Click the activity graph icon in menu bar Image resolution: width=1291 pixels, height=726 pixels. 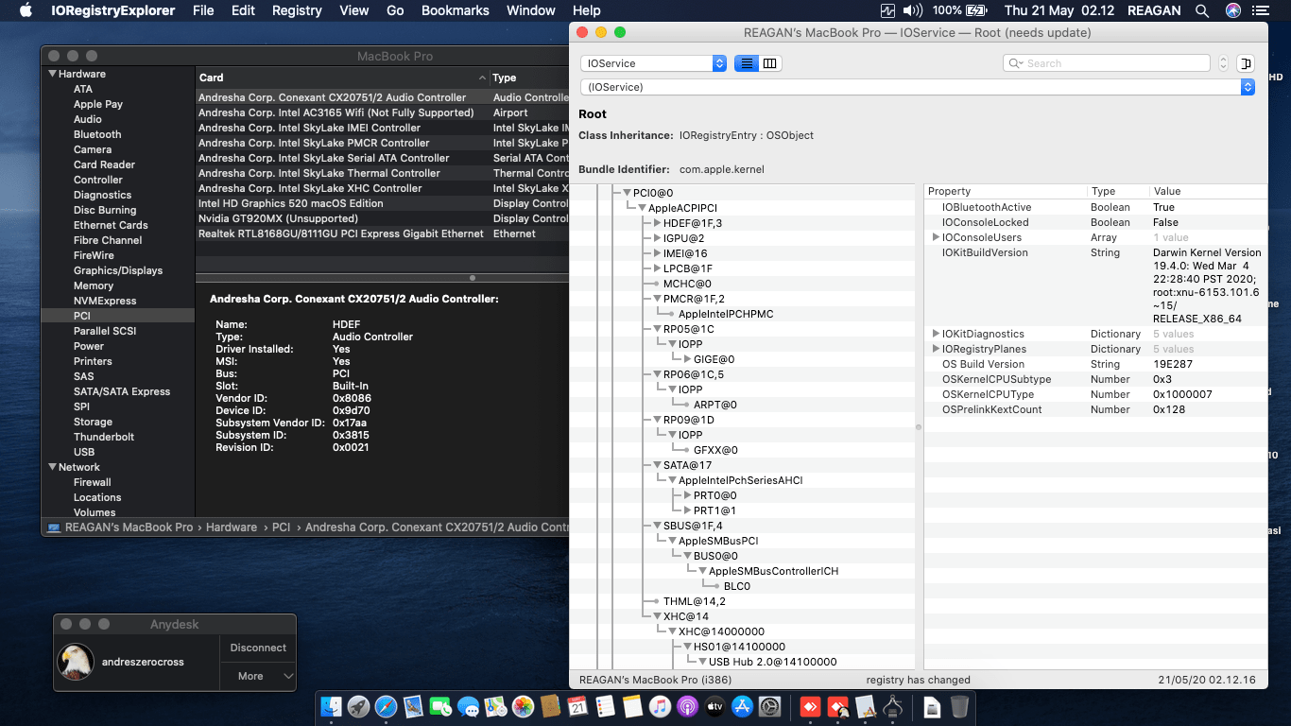pos(887,10)
